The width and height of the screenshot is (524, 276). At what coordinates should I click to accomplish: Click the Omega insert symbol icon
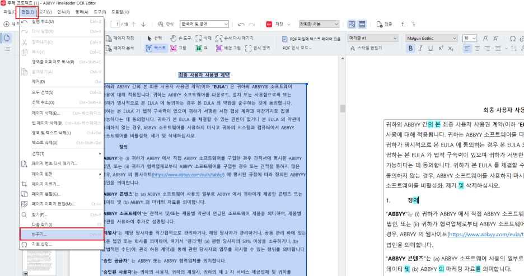click(513, 39)
